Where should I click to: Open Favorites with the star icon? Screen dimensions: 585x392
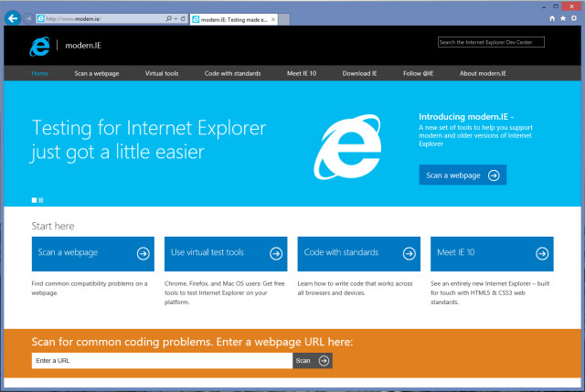coord(563,18)
